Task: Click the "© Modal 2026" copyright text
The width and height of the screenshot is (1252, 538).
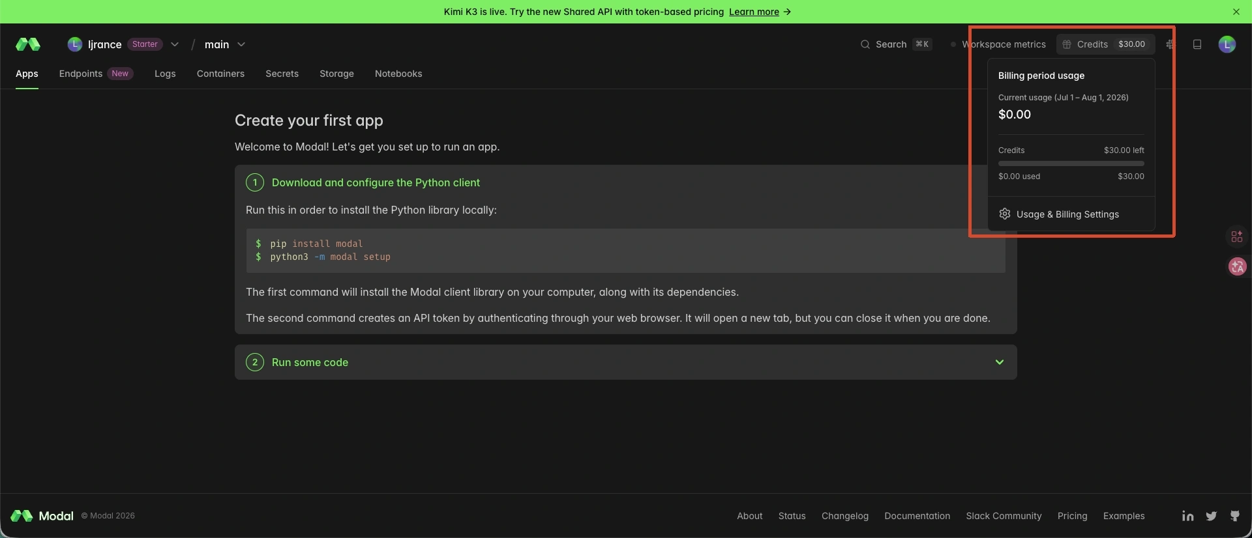Action: [108, 516]
